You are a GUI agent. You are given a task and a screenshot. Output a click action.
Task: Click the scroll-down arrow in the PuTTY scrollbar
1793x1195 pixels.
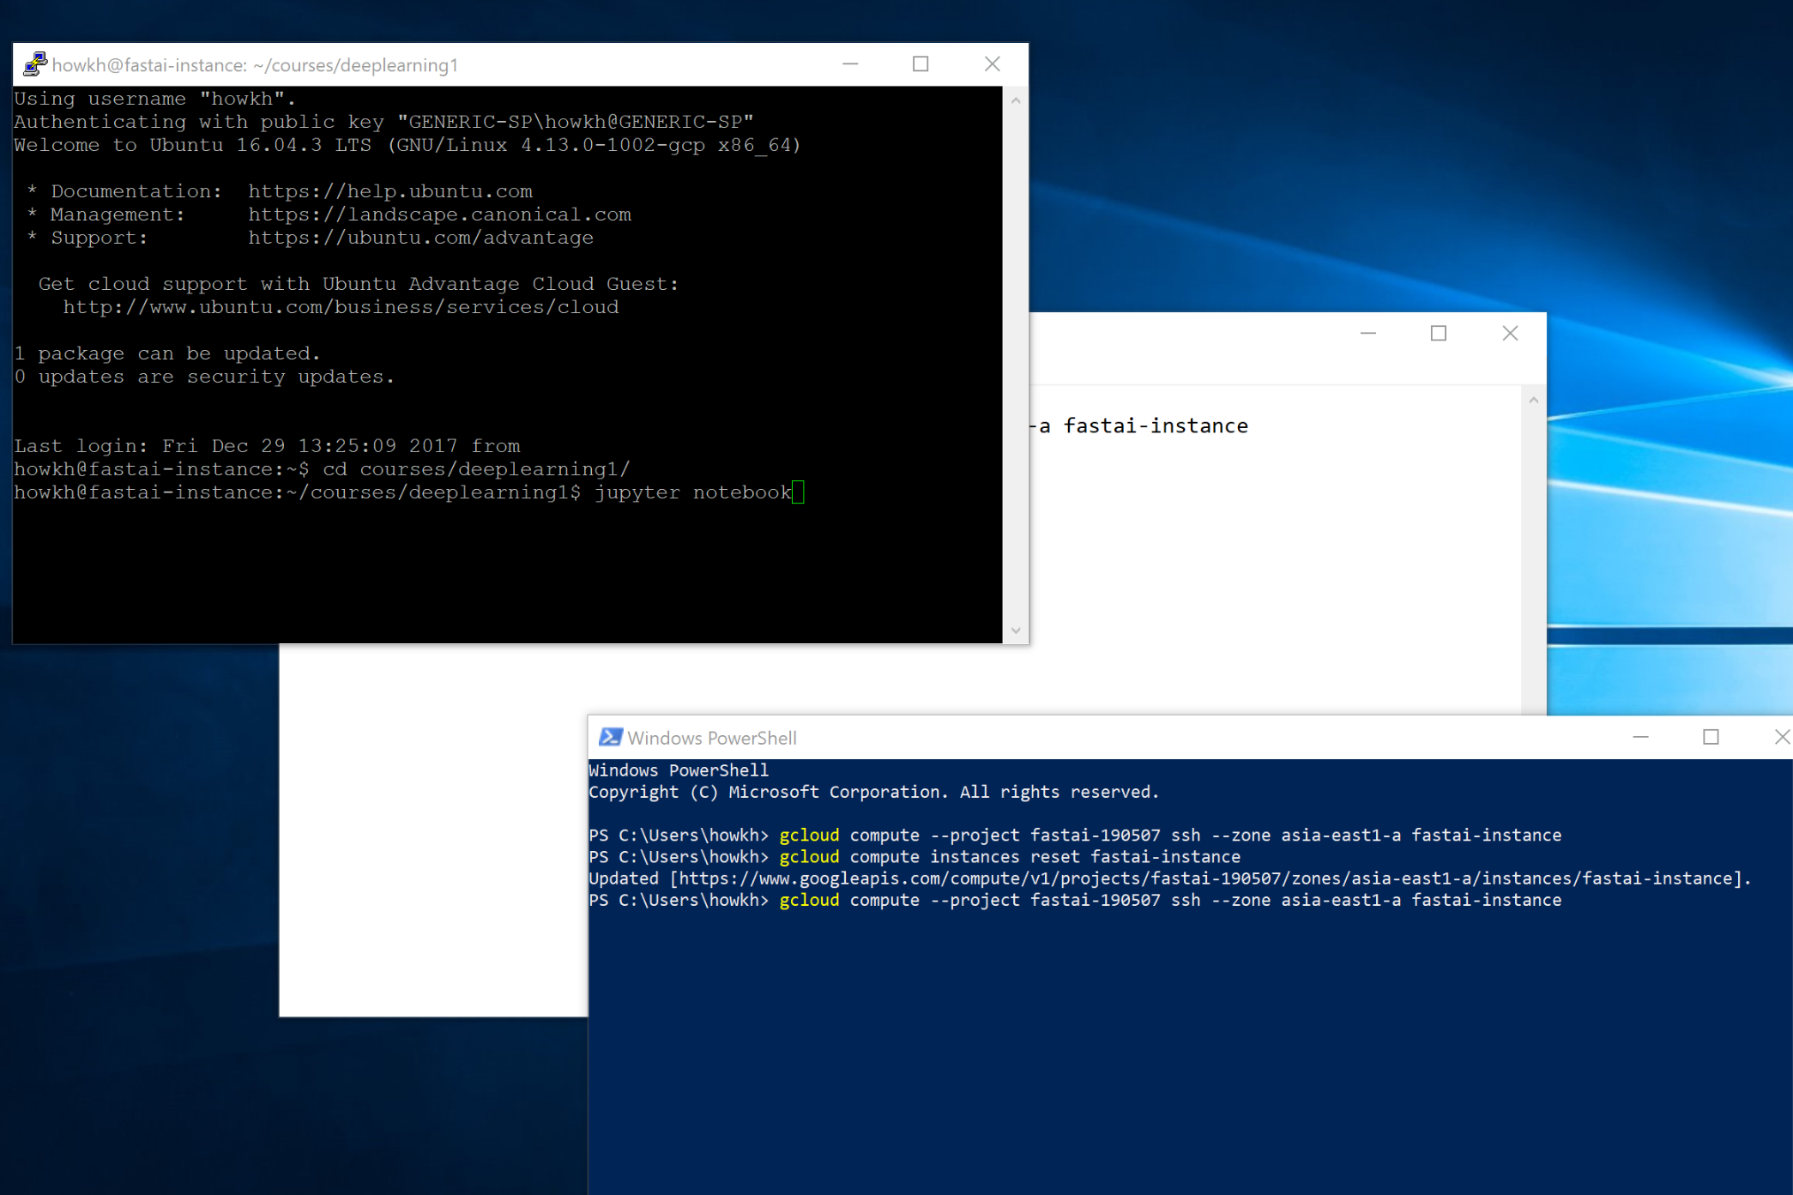1015,630
